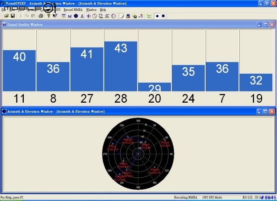This screenshot has height=201, width=277.
Task: Click the "RS-232" status bar entry
Action: [247, 198]
